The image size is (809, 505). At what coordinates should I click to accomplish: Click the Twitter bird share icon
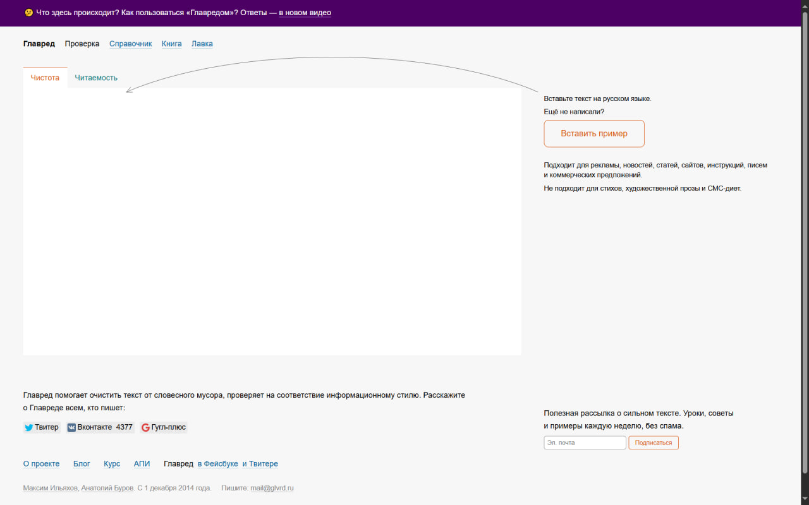pos(29,427)
